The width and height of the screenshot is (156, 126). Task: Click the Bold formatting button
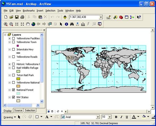coord(116,117)
